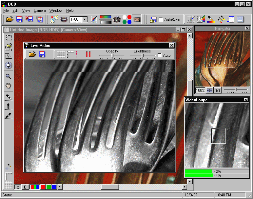Click the Opacity slider
The height and width of the screenshot is (199, 253).
[x=112, y=56]
